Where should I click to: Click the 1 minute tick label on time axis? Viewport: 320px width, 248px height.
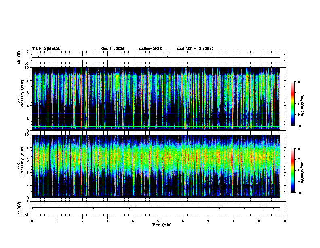pyautogui.click(x=57, y=221)
